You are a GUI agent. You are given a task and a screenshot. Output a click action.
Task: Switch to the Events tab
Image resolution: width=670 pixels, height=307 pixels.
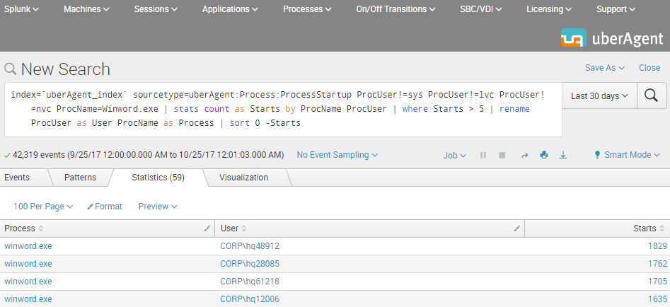coord(17,178)
